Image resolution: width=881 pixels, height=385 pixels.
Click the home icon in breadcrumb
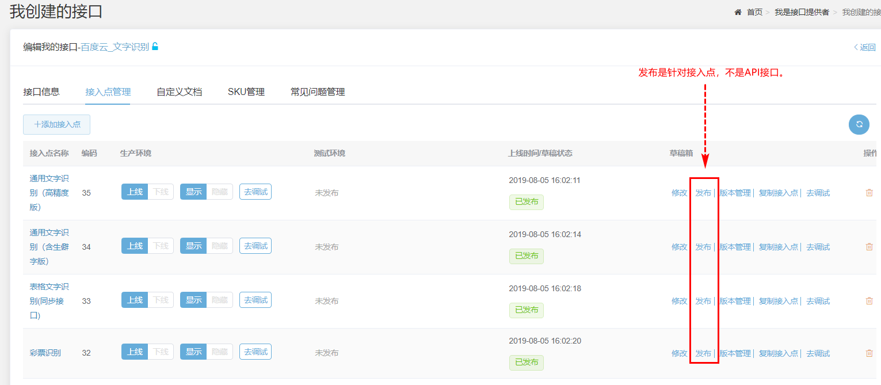point(738,12)
